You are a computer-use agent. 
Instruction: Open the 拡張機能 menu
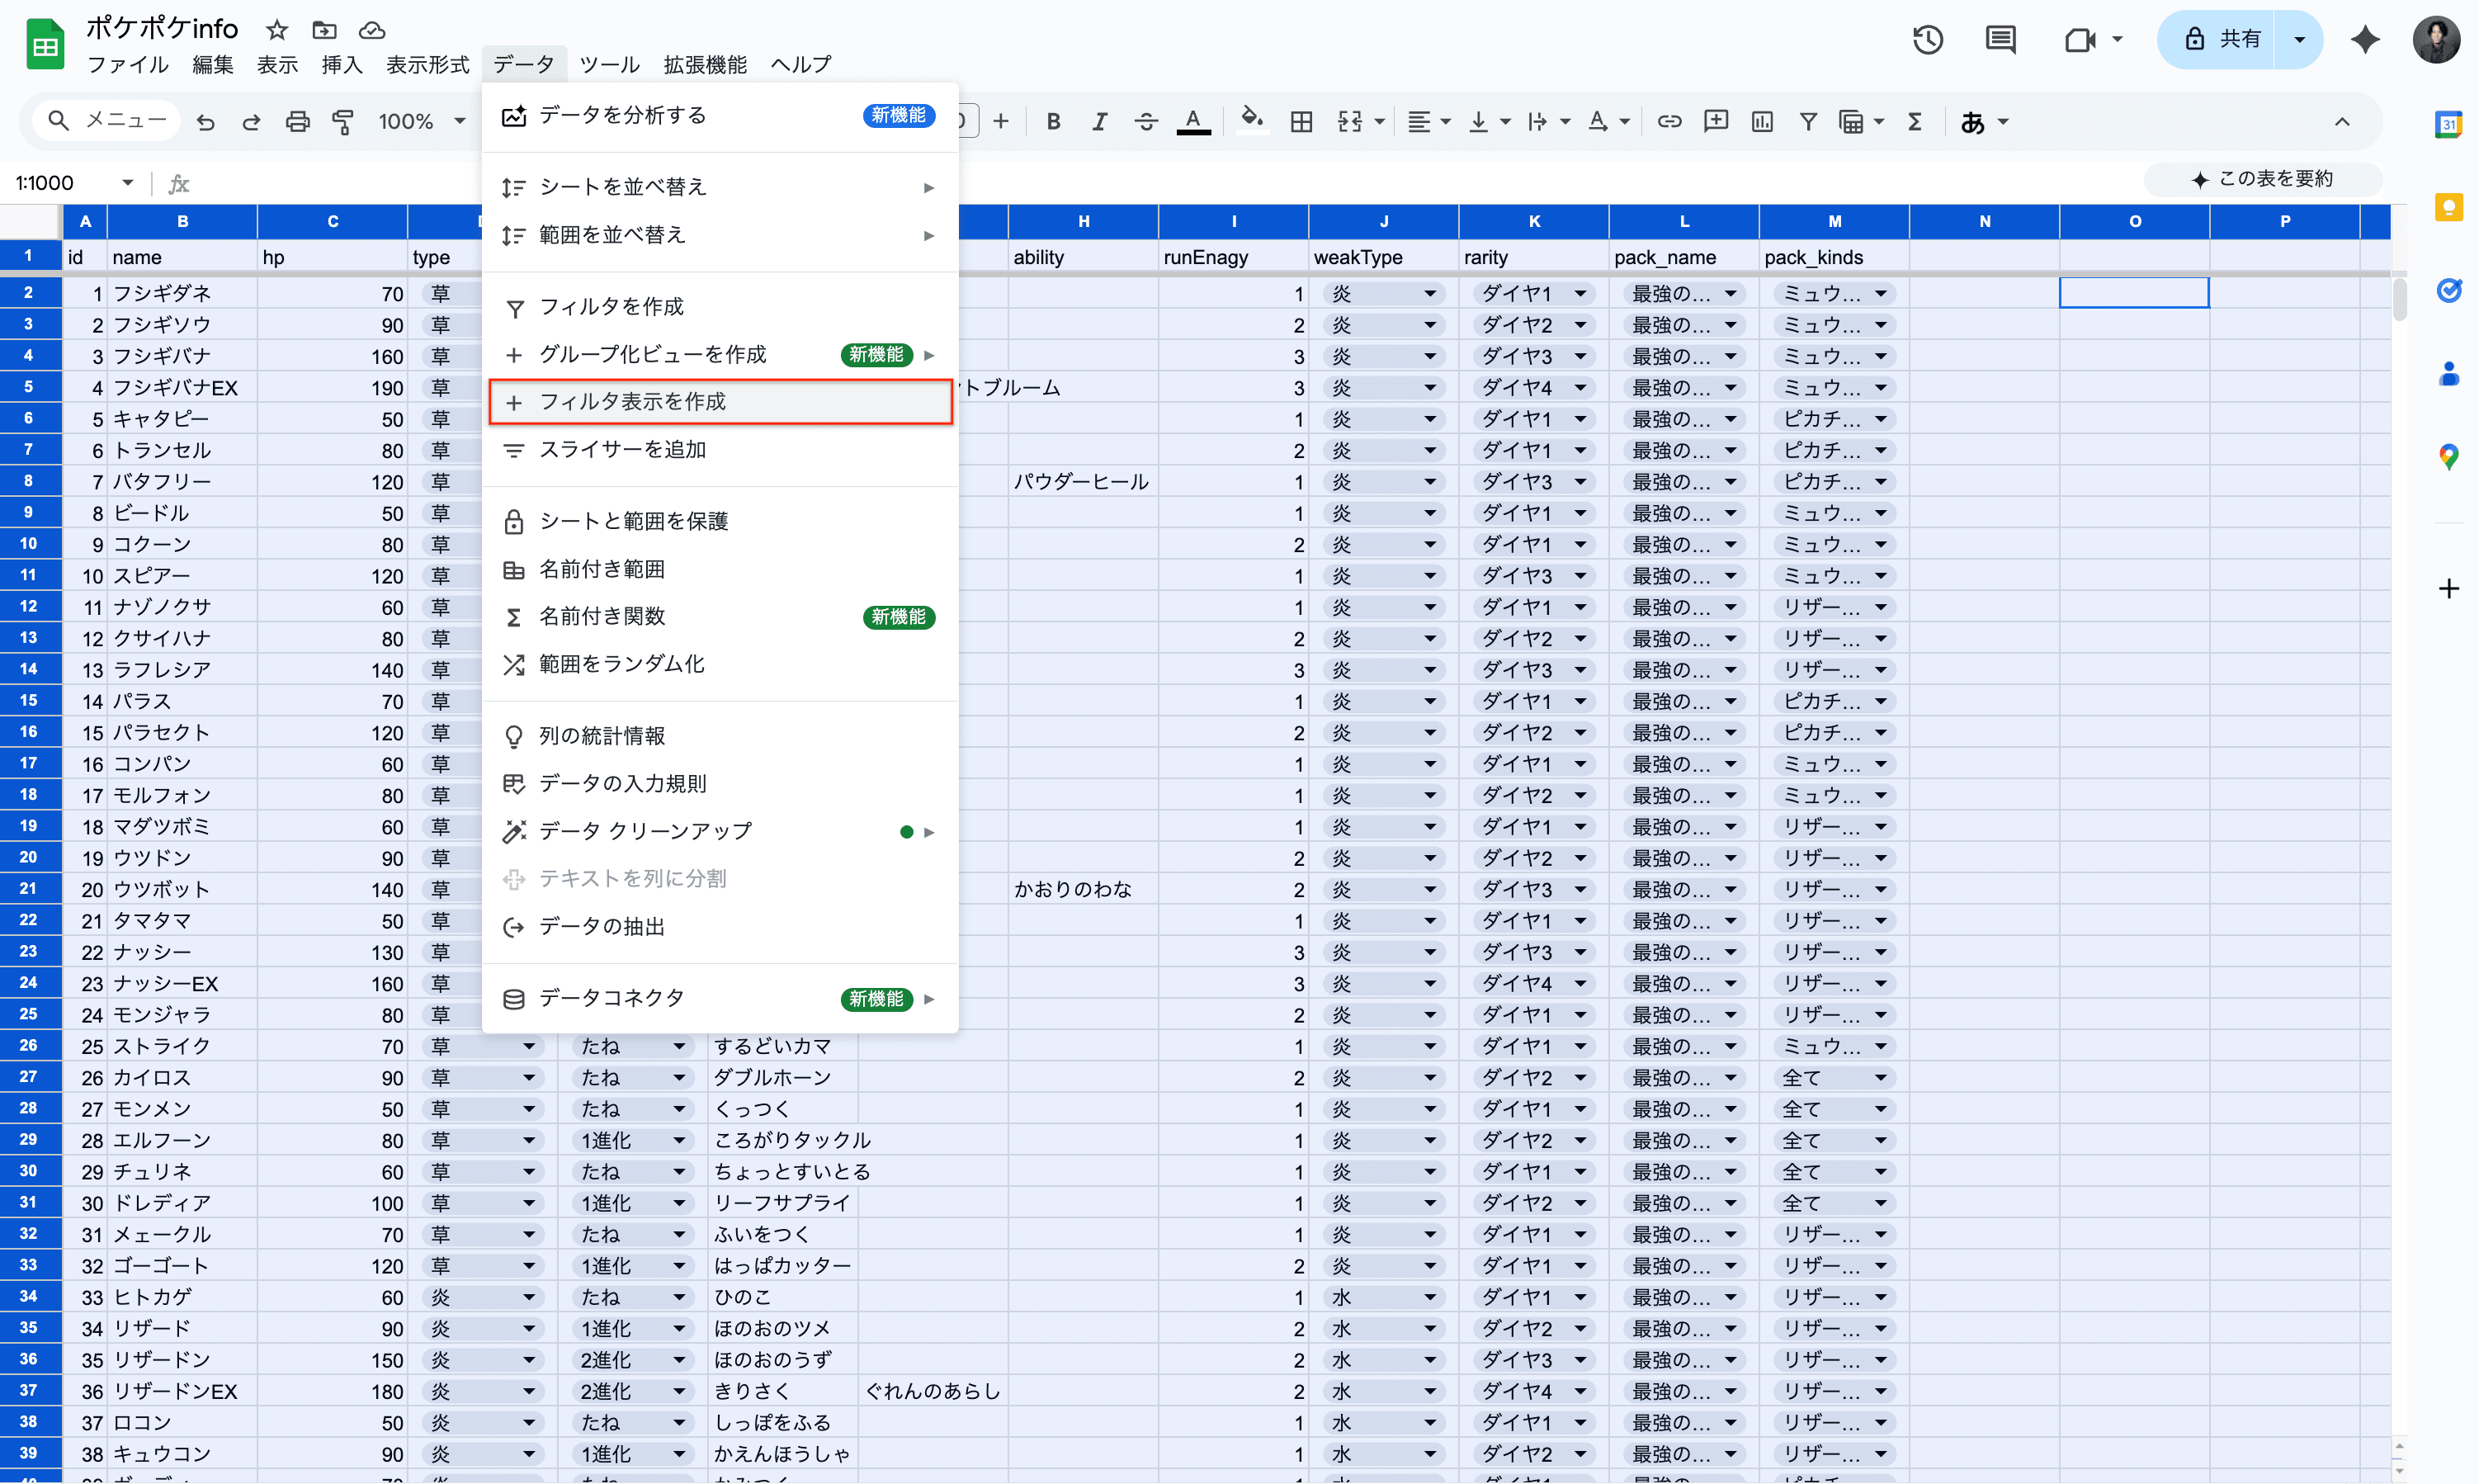705,65
